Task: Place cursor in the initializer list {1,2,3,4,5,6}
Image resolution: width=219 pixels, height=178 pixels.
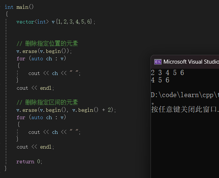Action: [74, 22]
